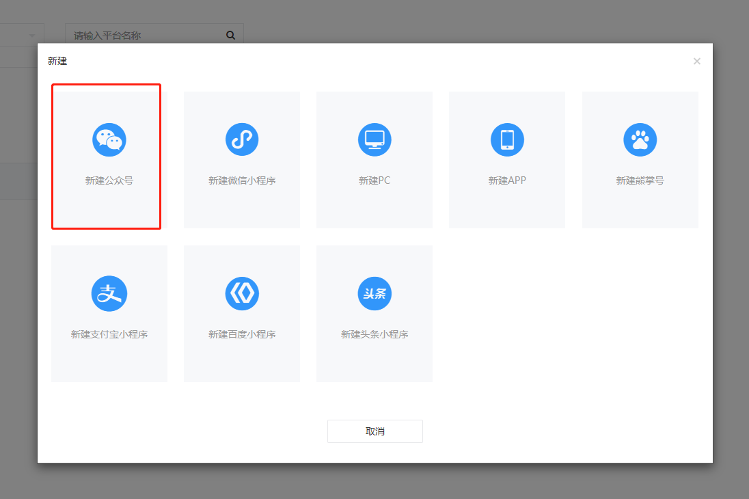Select the 新建PC label
749x499 pixels.
(x=374, y=180)
